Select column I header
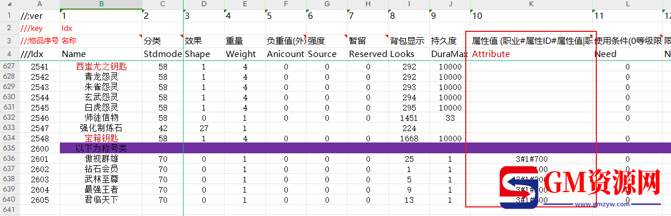Screen dimensions: 671x216 tap(409, 5)
